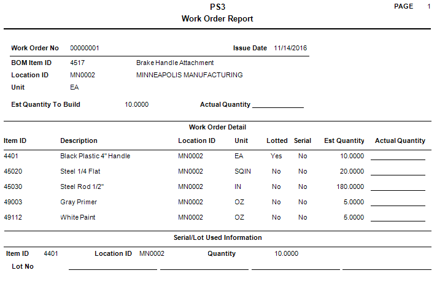Select BOM Item ID value 4517
The image size is (437, 300).
77,63
